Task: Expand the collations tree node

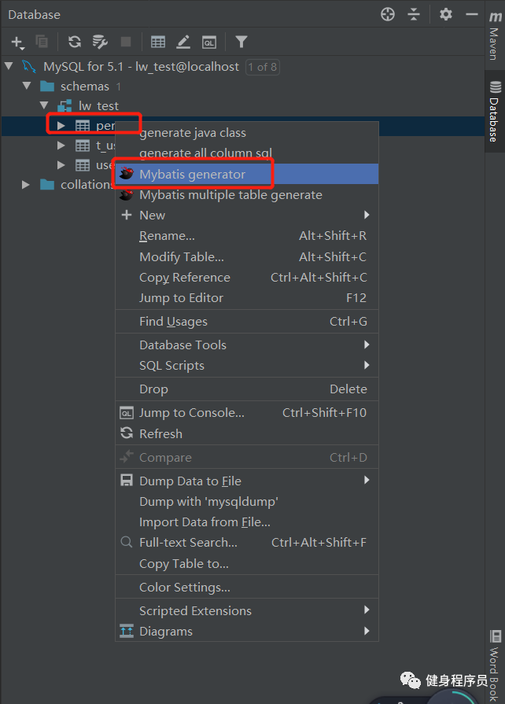Action: (x=26, y=185)
